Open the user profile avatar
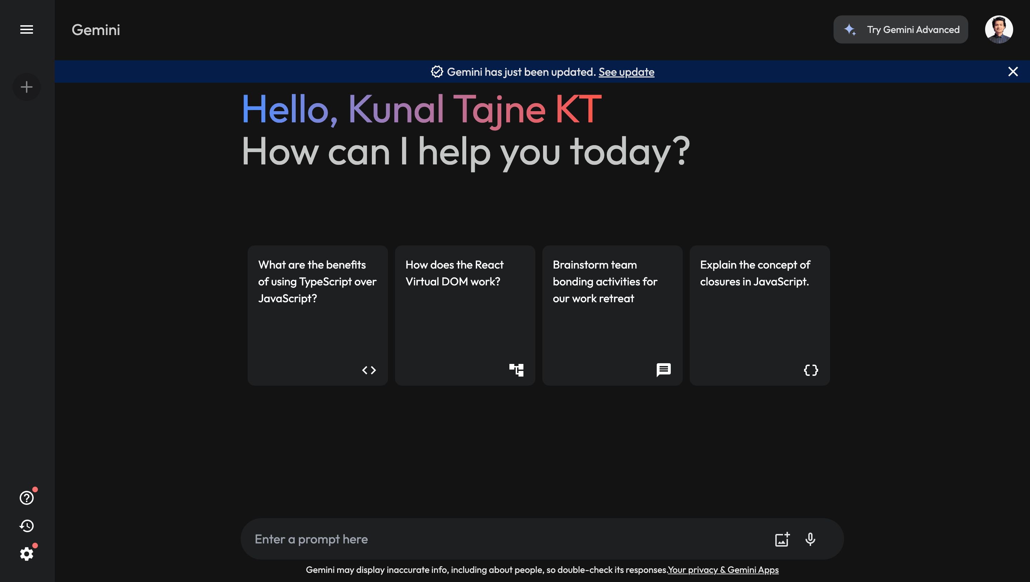This screenshot has width=1030, height=582. 999,29
